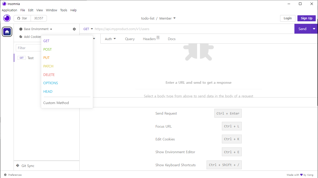Click the Focus URL label
The height and width of the screenshot is (178, 318).
pyautogui.click(x=164, y=126)
